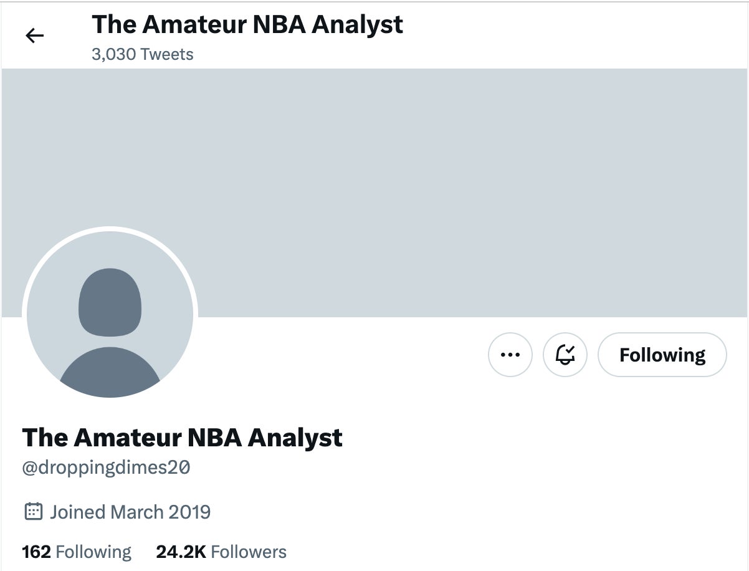Click the page title in the top bar
Screen dimensions: 749x571
click(247, 24)
